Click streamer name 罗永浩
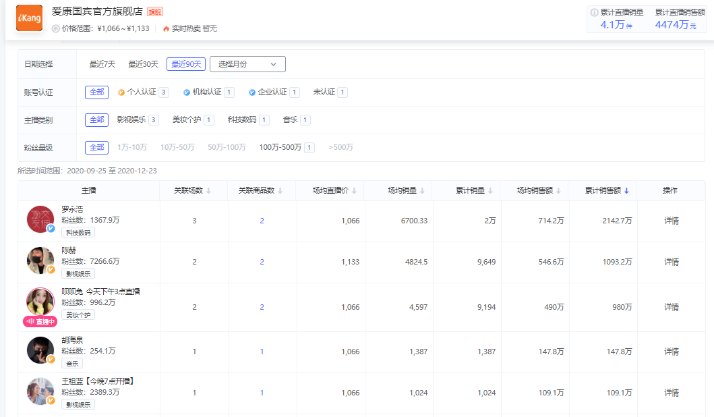The height and width of the screenshot is (417, 714). (x=72, y=210)
